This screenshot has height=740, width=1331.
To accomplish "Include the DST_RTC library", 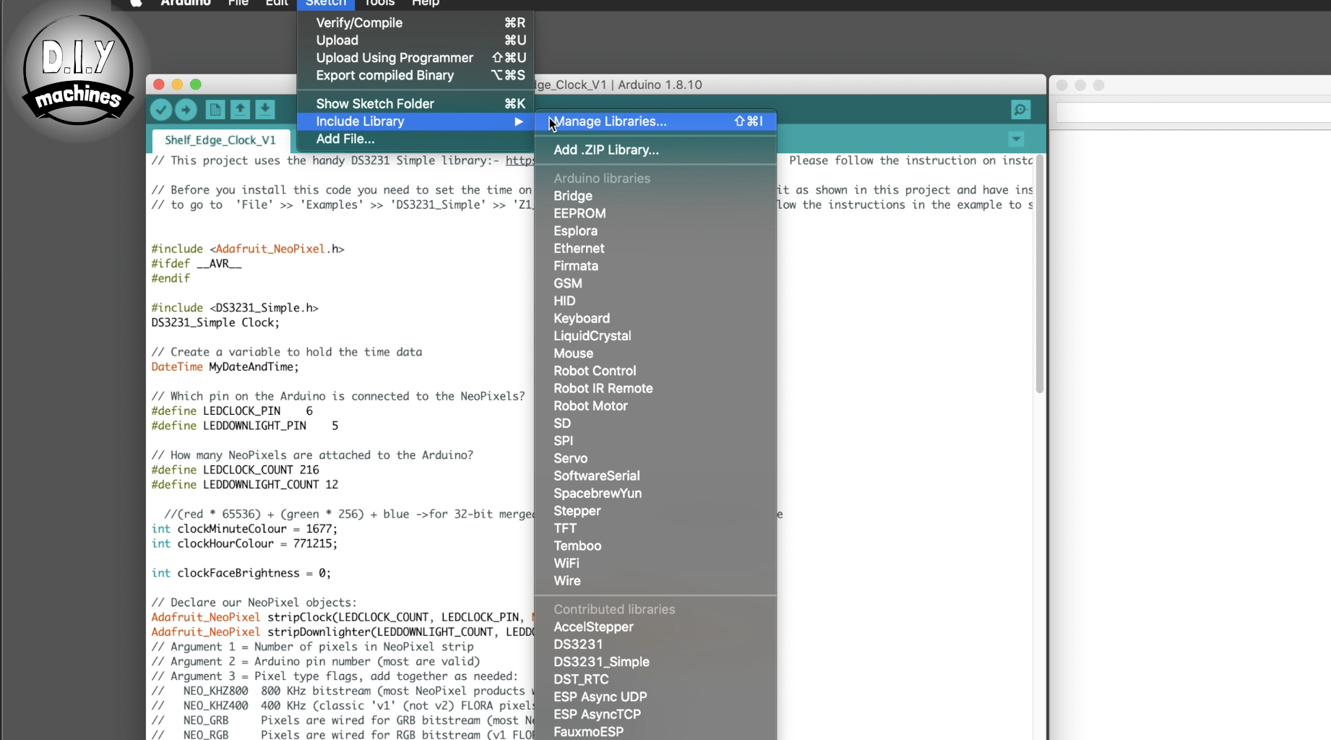I will coord(655,679).
